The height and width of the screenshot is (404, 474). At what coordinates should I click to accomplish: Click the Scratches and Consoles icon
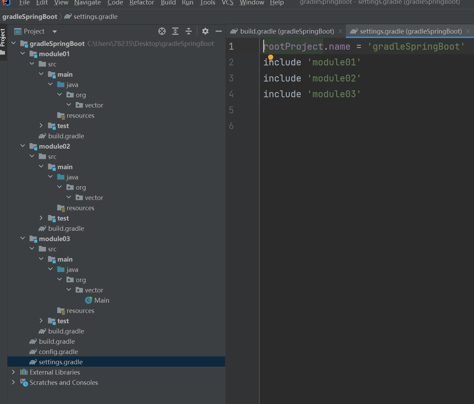click(24, 382)
